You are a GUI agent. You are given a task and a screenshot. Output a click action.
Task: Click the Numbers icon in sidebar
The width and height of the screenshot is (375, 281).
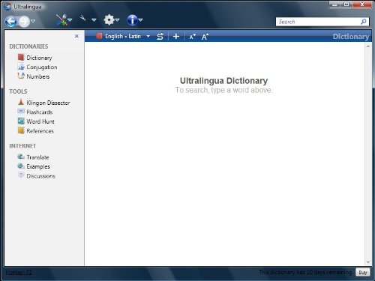pyautogui.click(x=21, y=76)
